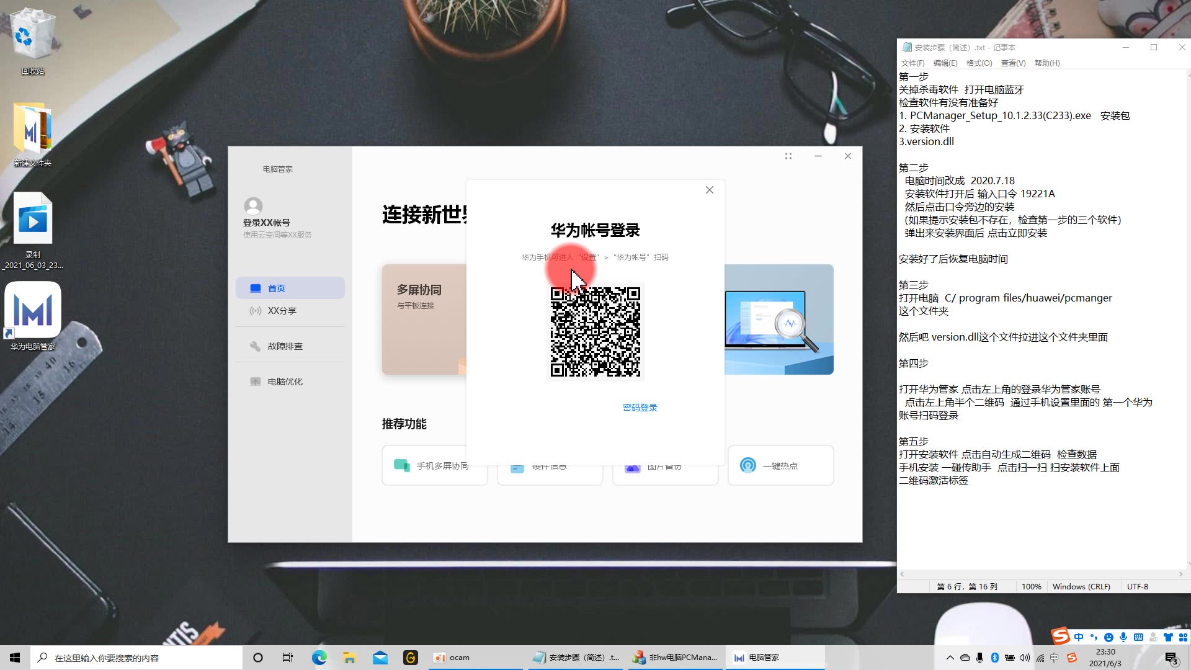This screenshot has width=1191, height=670.
Task: Click Sogou input method S logo
Action: click(x=1060, y=636)
